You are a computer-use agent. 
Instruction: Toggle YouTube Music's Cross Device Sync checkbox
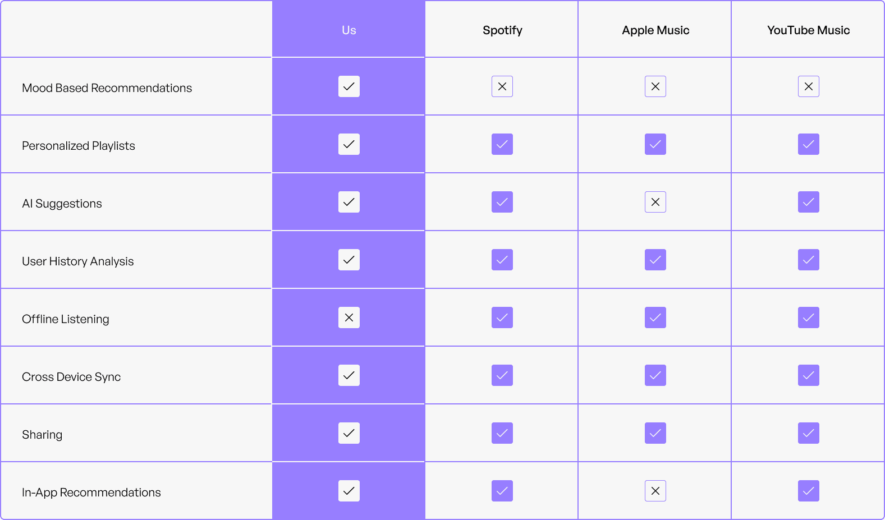tap(809, 375)
